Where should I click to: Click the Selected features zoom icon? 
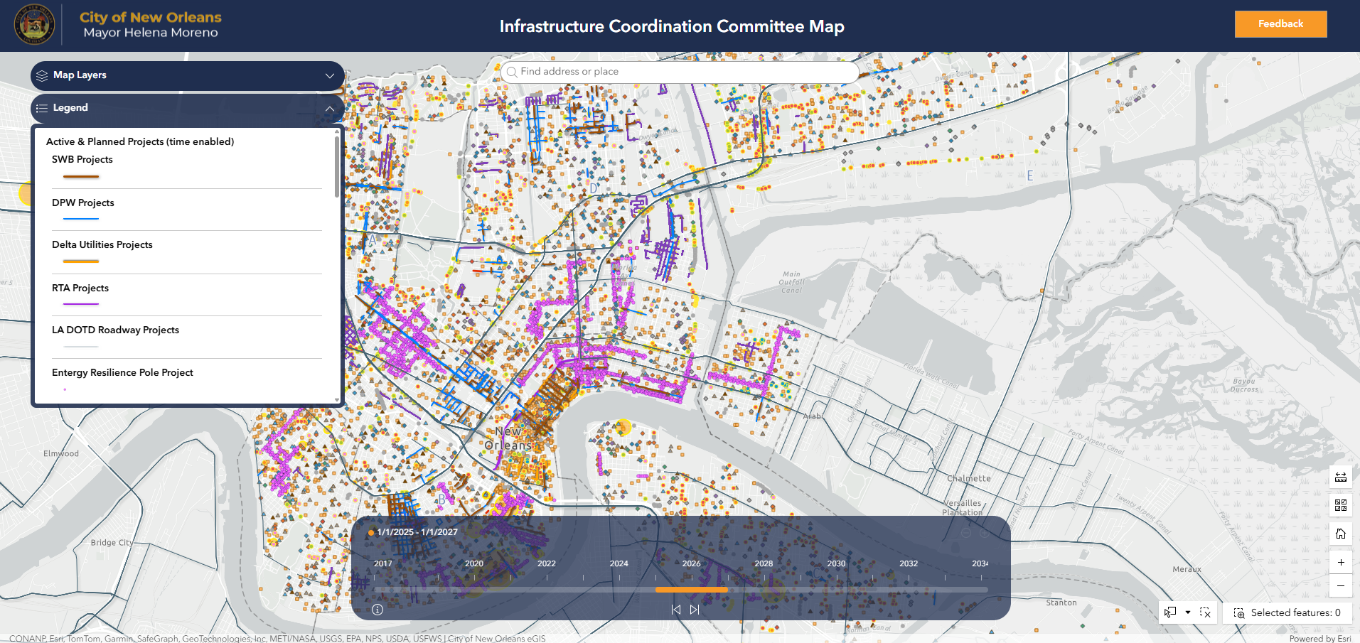click(1239, 612)
